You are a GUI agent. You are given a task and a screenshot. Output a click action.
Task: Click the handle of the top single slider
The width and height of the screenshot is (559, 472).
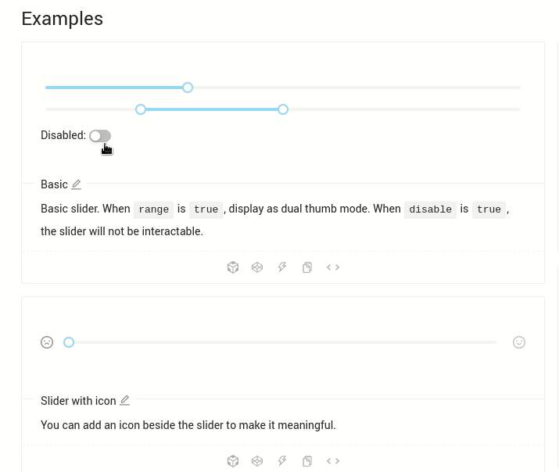click(188, 88)
